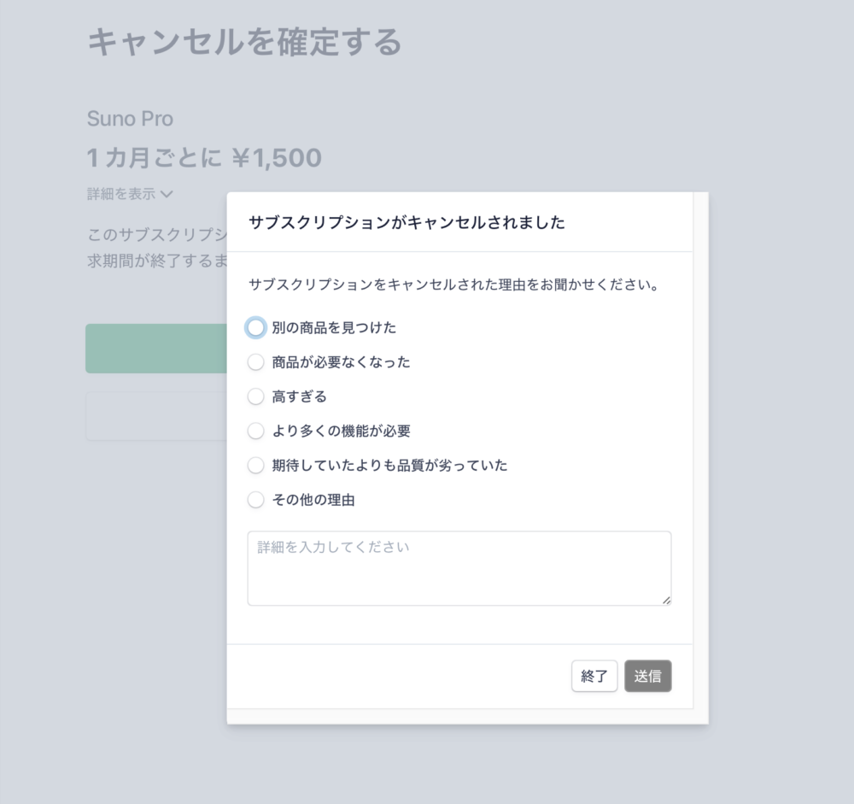Submit feedback with the '送信' button
The width and height of the screenshot is (854, 804).
(647, 676)
